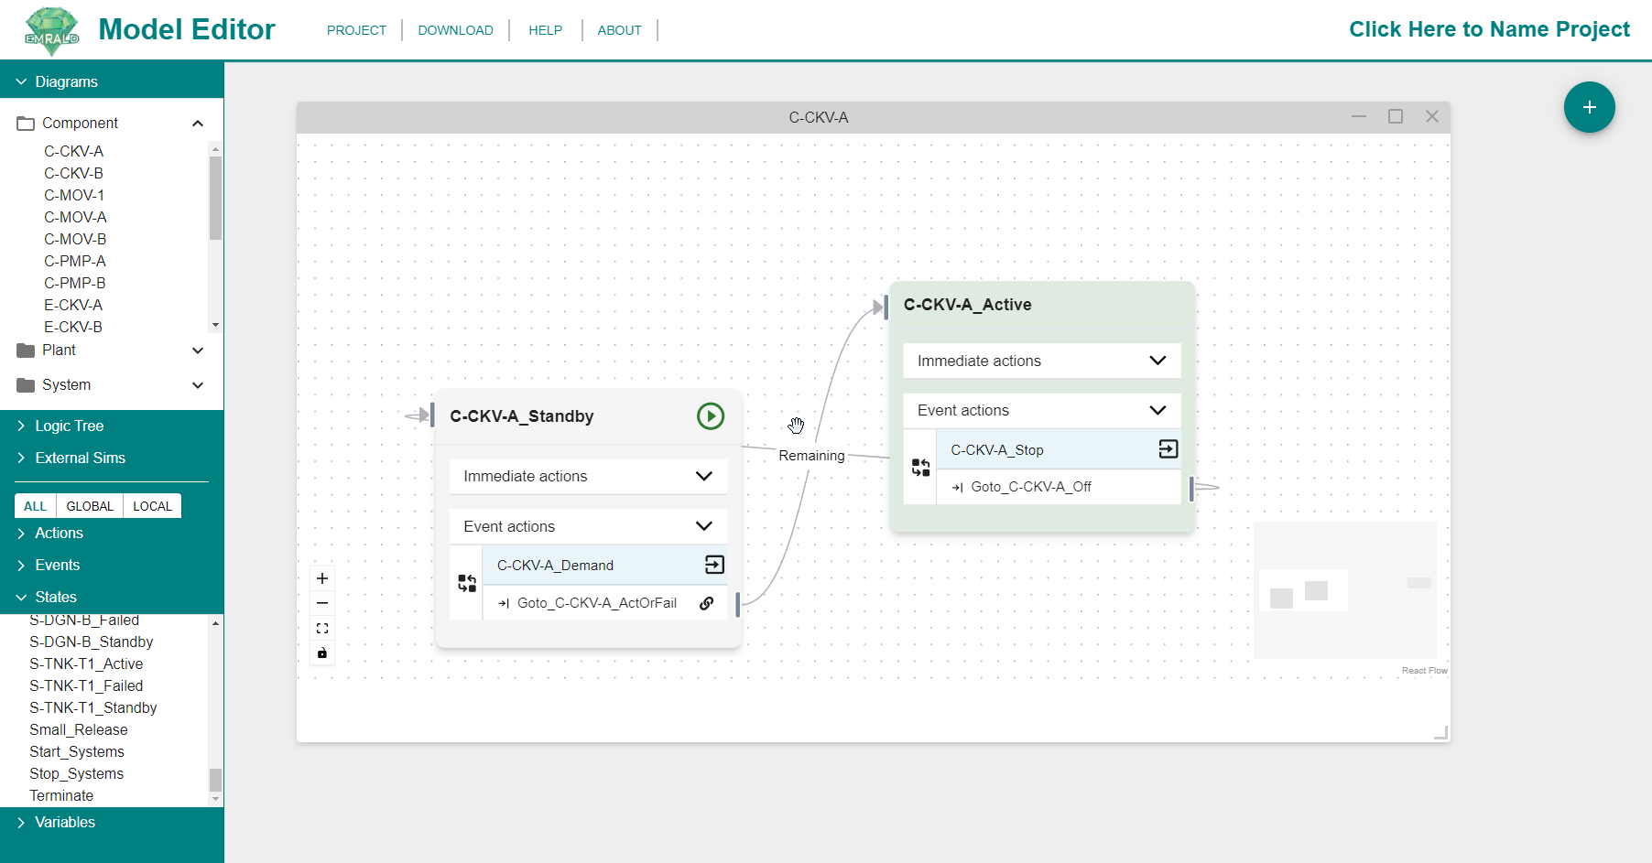
Task: Click the Remaining edge label
Action: point(811,456)
